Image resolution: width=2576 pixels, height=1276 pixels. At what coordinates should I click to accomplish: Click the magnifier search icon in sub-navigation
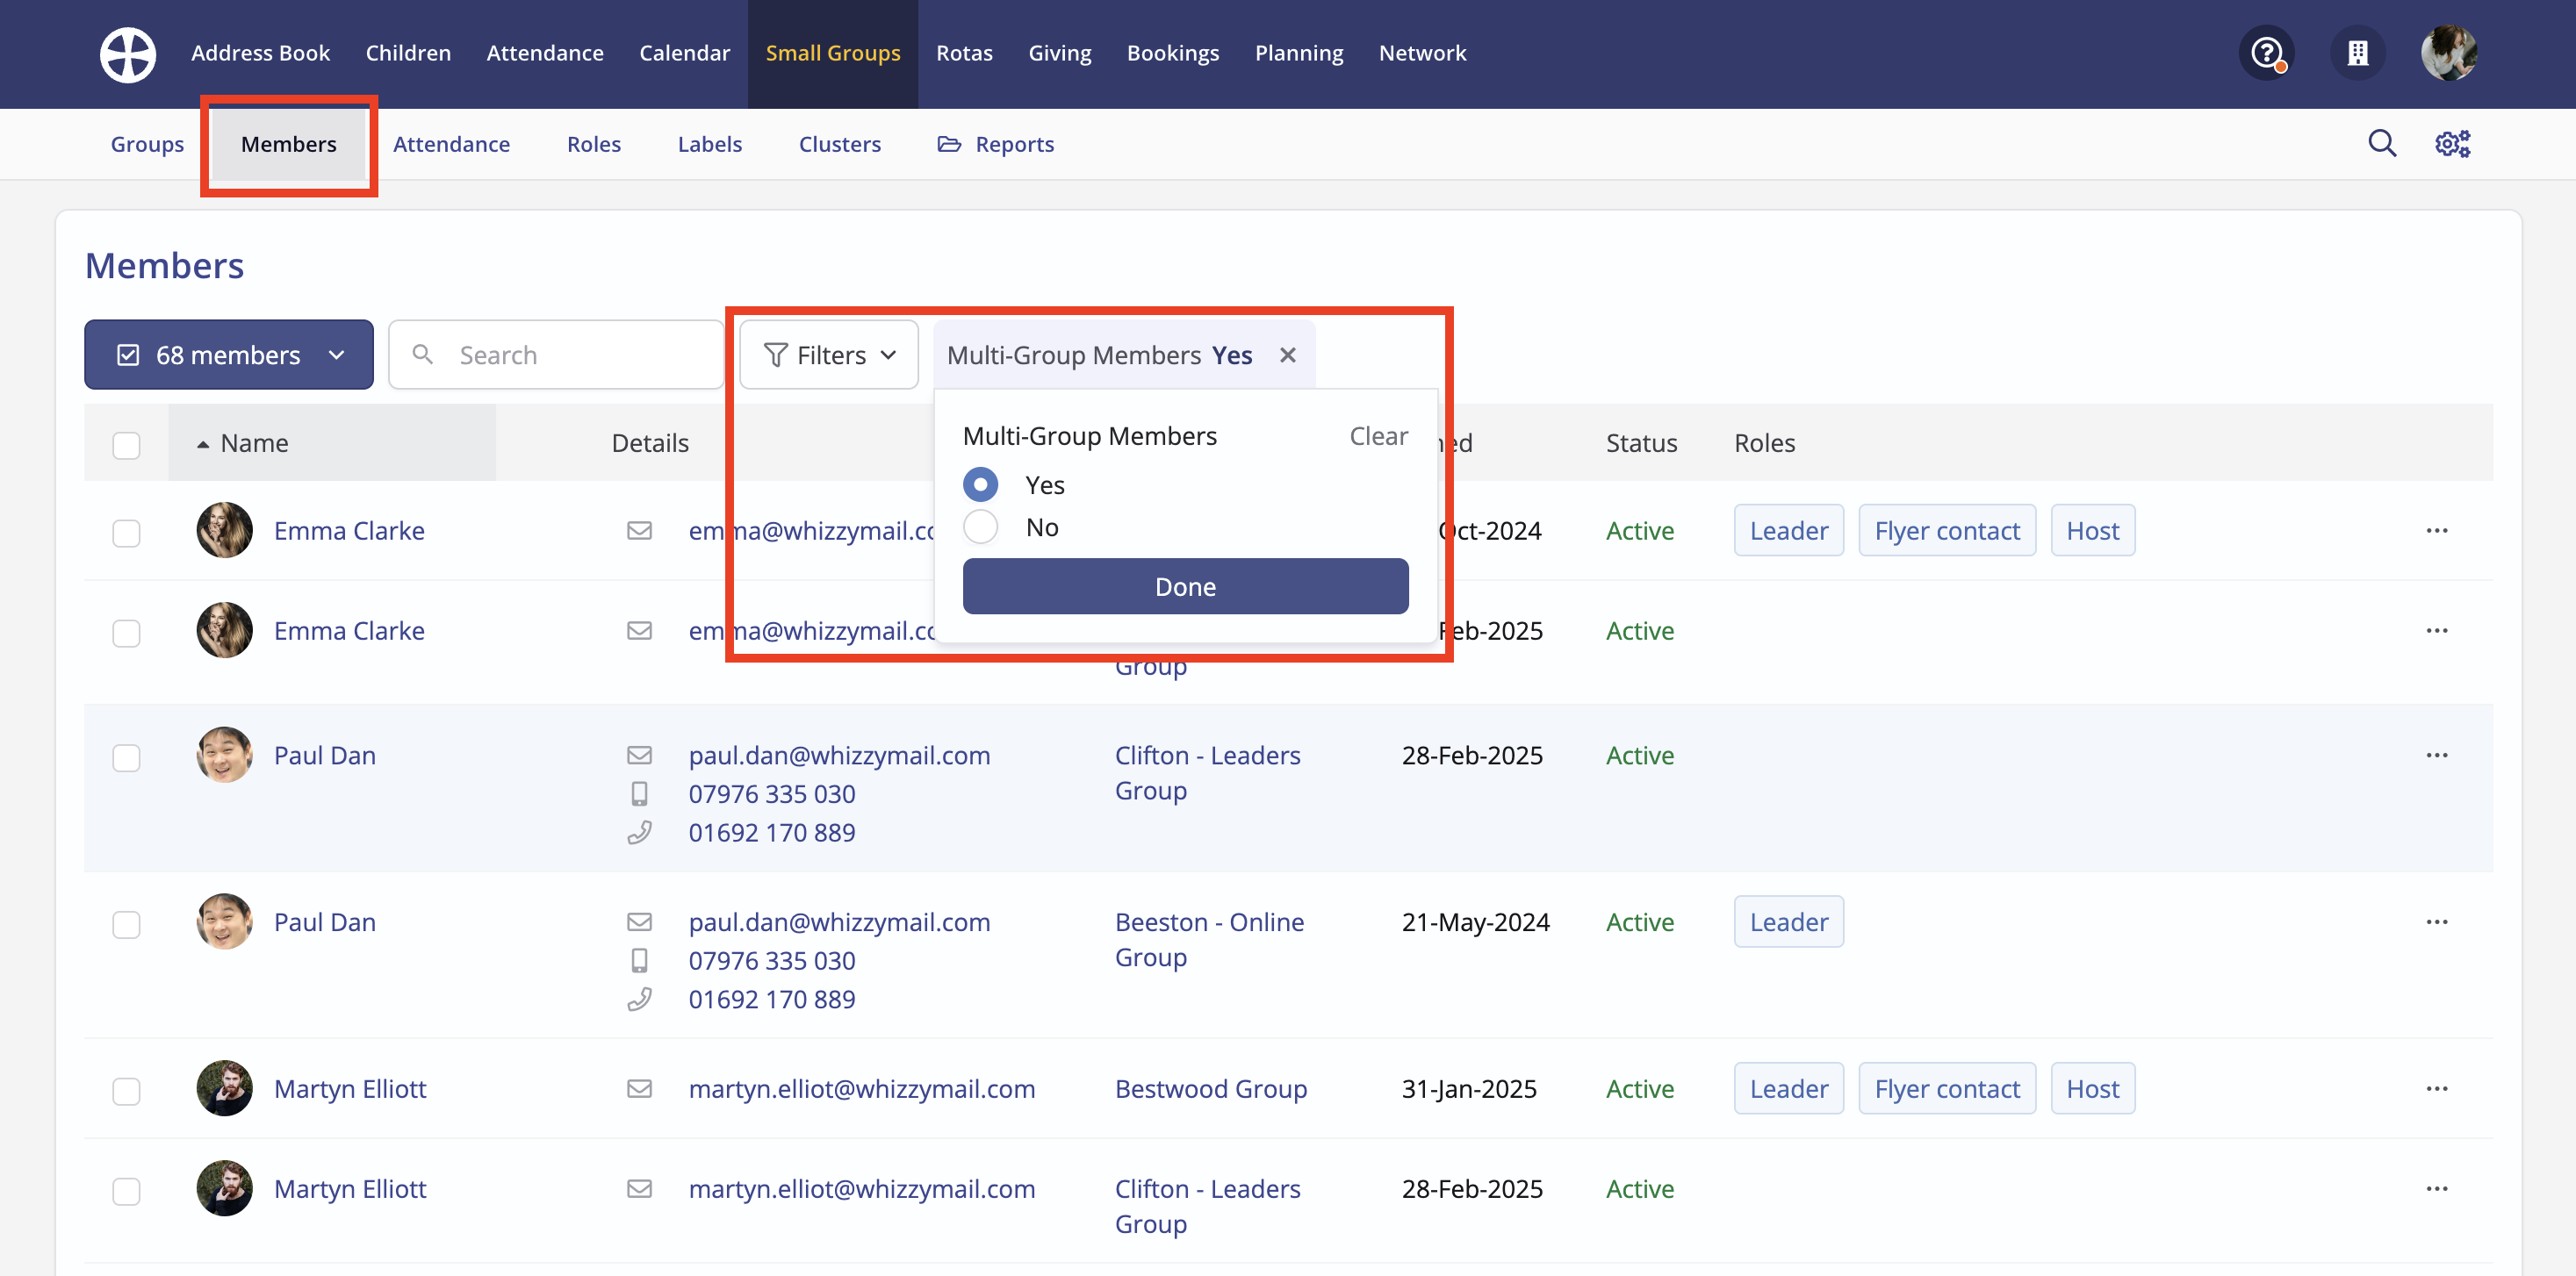click(2382, 144)
